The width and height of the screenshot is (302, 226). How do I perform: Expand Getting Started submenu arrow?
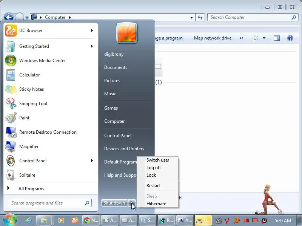(x=92, y=46)
